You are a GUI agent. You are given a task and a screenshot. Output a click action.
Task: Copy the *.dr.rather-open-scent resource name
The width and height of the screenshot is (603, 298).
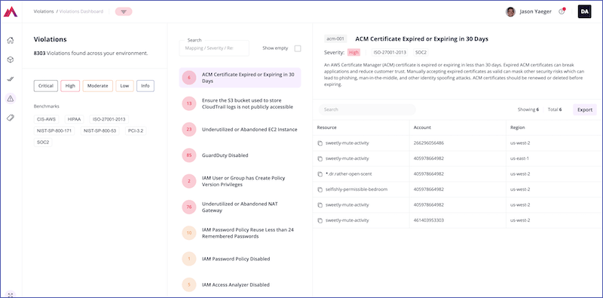click(x=320, y=174)
